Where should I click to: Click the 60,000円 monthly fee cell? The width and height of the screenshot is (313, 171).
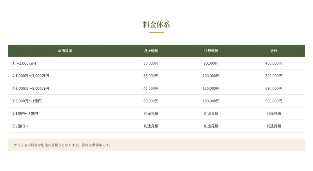click(x=151, y=101)
